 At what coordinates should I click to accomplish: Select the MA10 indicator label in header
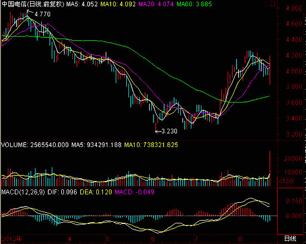click(x=118, y=4)
